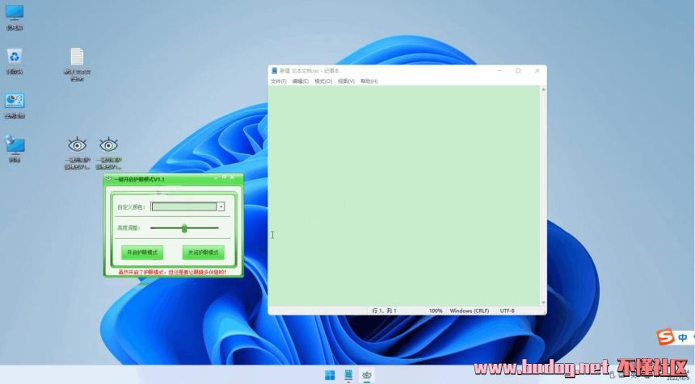Open the 编辑(E) menu in Notepad
This screenshot has height=384, width=695.
click(300, 81)
